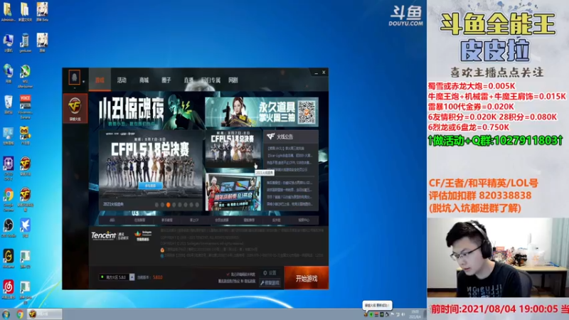Switch to the 回归专属 tab
Image resolution: width=569 pixels, height=320 pixels.
pyautogui.click(x=211, y=80)
